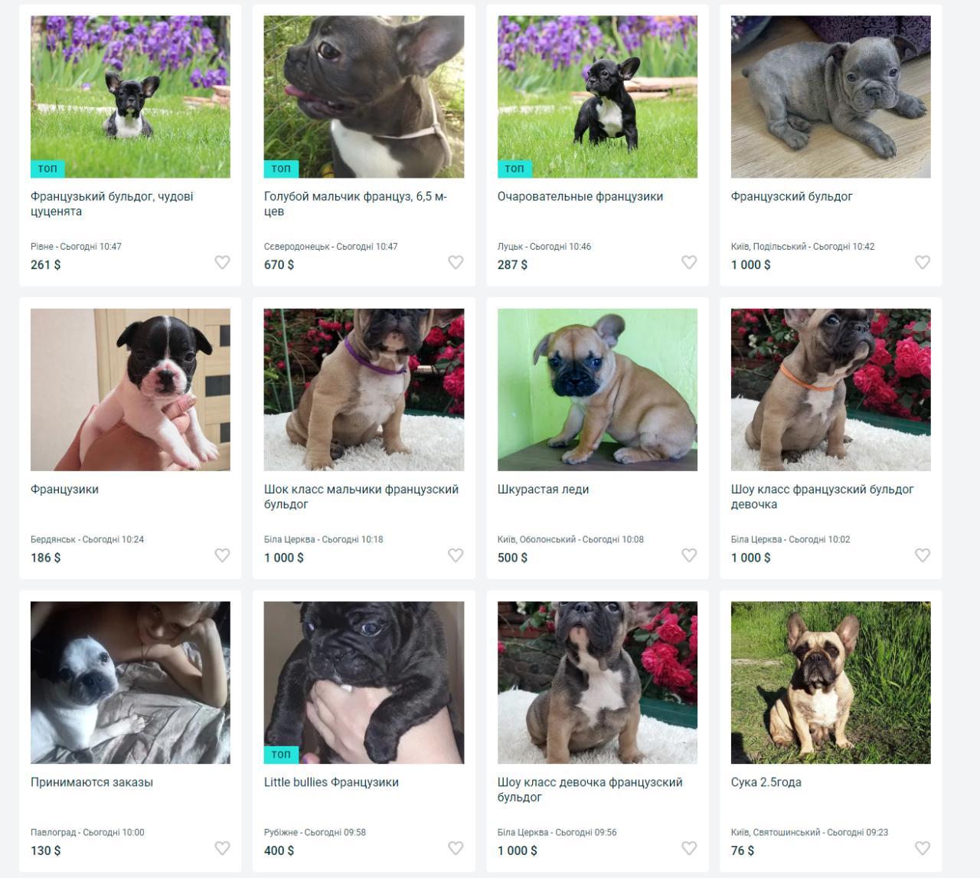Click heart icon on 670 $ Голубой мальчик listing
Image resolution: width=980 pixels, height=878 pixels.
tap(456, 263)
